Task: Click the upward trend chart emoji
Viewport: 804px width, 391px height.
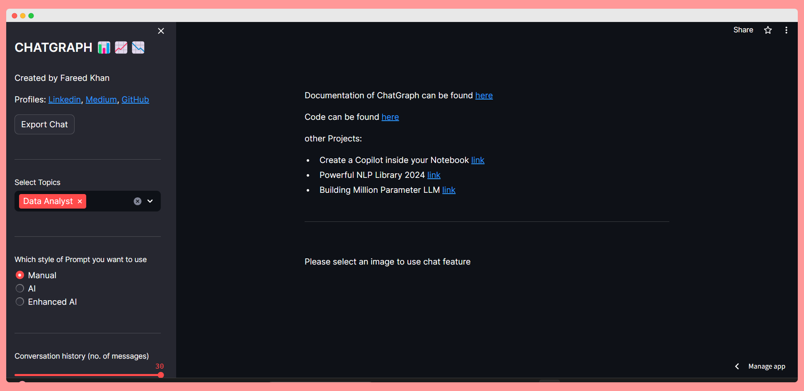Action: (121, 48)
